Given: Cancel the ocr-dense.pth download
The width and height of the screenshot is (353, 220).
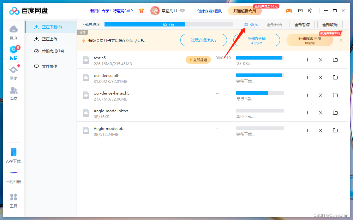Looking at the screenshot, I should tap(320, 78).
